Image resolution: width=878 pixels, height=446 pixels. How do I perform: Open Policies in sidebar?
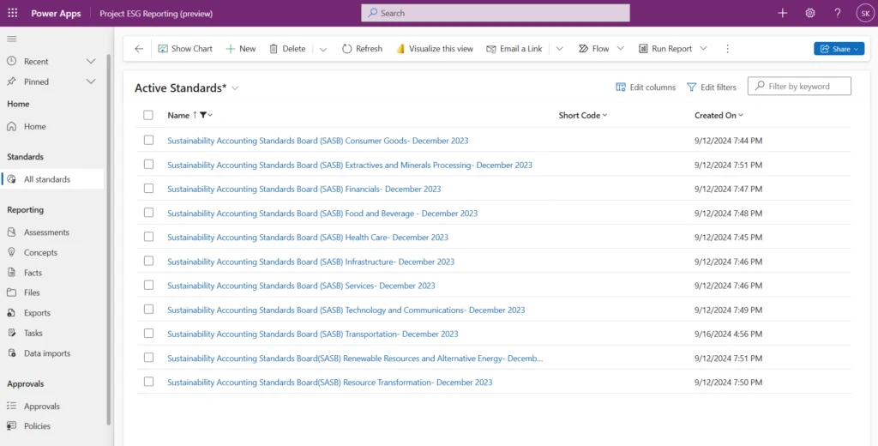(x=37, y=425)
